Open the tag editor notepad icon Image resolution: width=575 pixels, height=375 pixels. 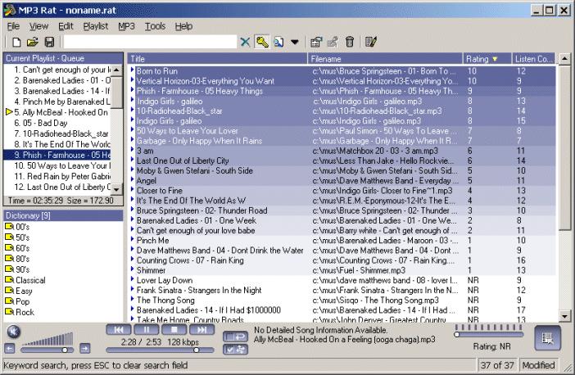pos(371,42)
